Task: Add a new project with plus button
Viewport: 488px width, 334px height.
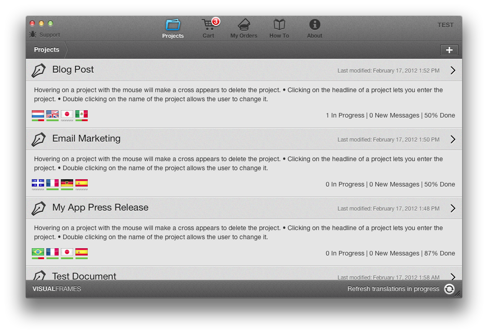Action: click(449, 50)
